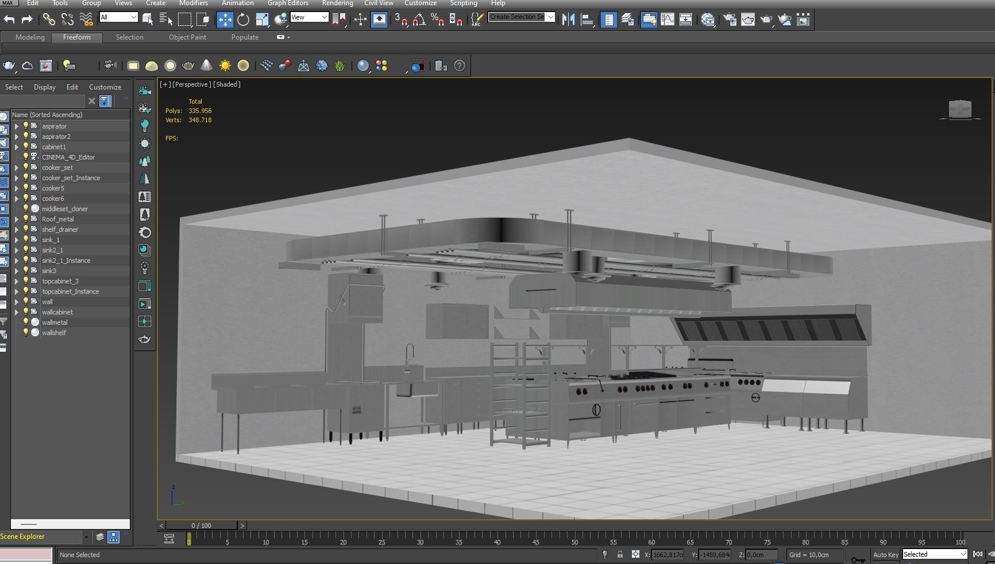Step time slider forward with right arrow
995x564 pixels.
click(242, 525)
